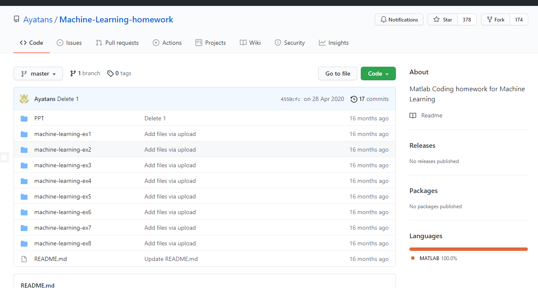This screenshot has height=288, width=538.
Task: Open Add files via upload for ex5
Action: 170,196
